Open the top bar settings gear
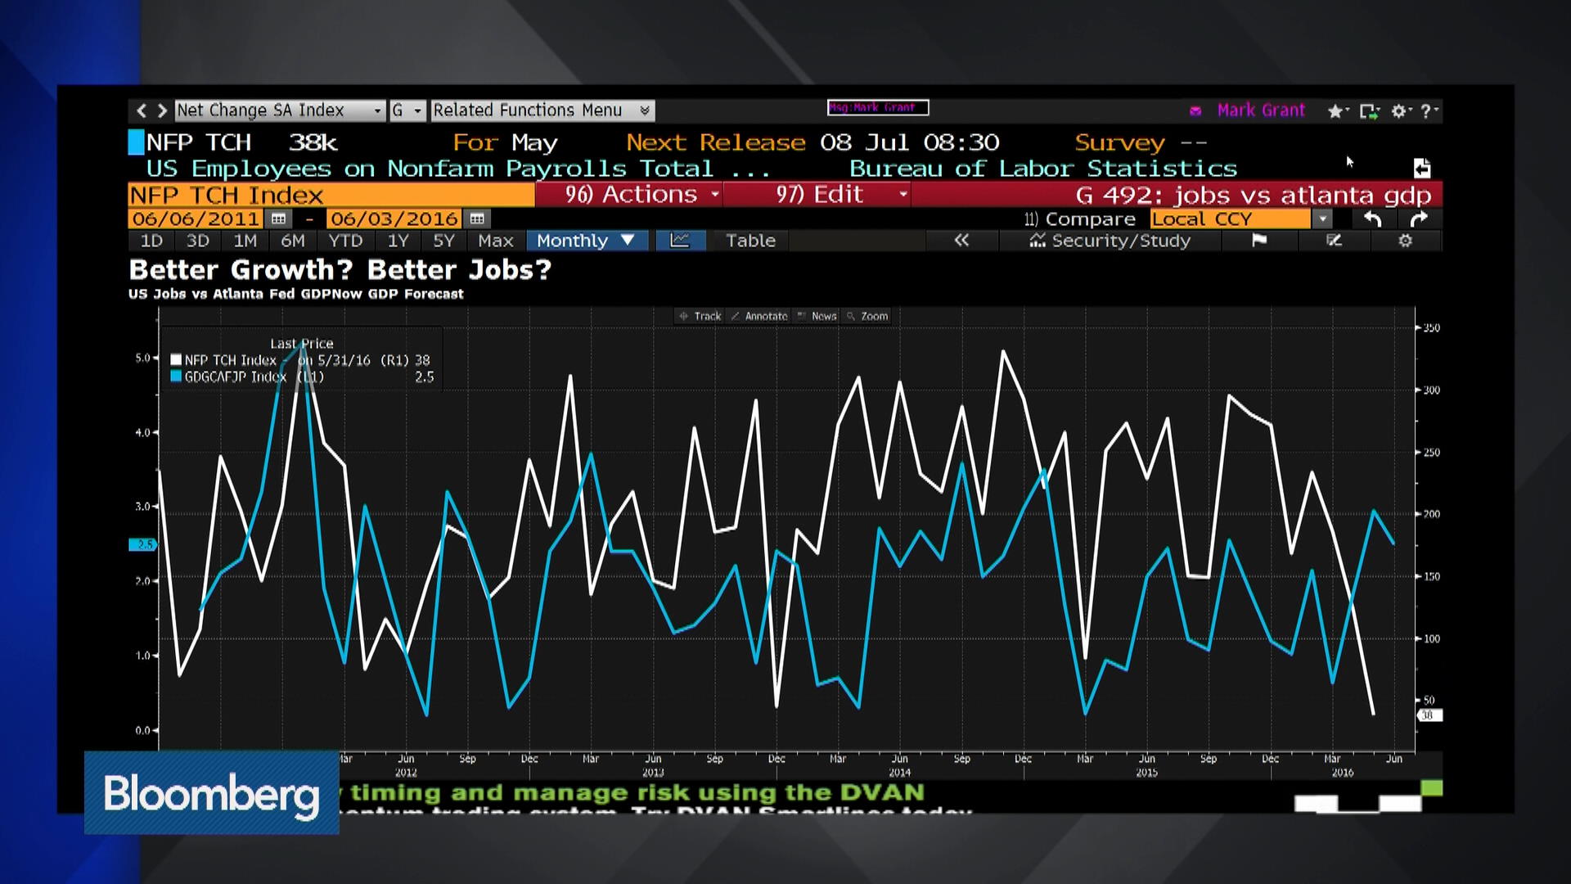Viewport: 1571px width, 884px height. (x=1401, y=110)
